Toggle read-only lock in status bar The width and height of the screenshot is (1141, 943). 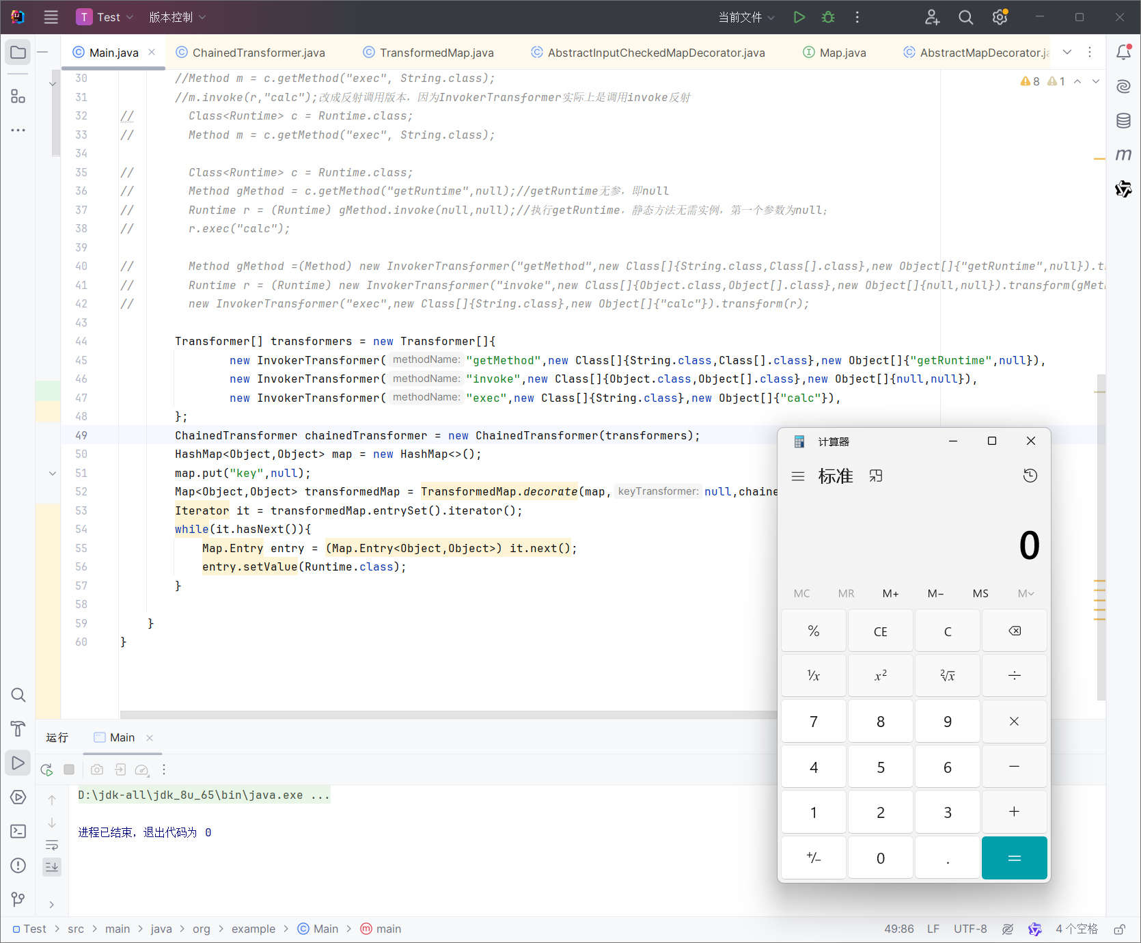(x=1119, y=929)
